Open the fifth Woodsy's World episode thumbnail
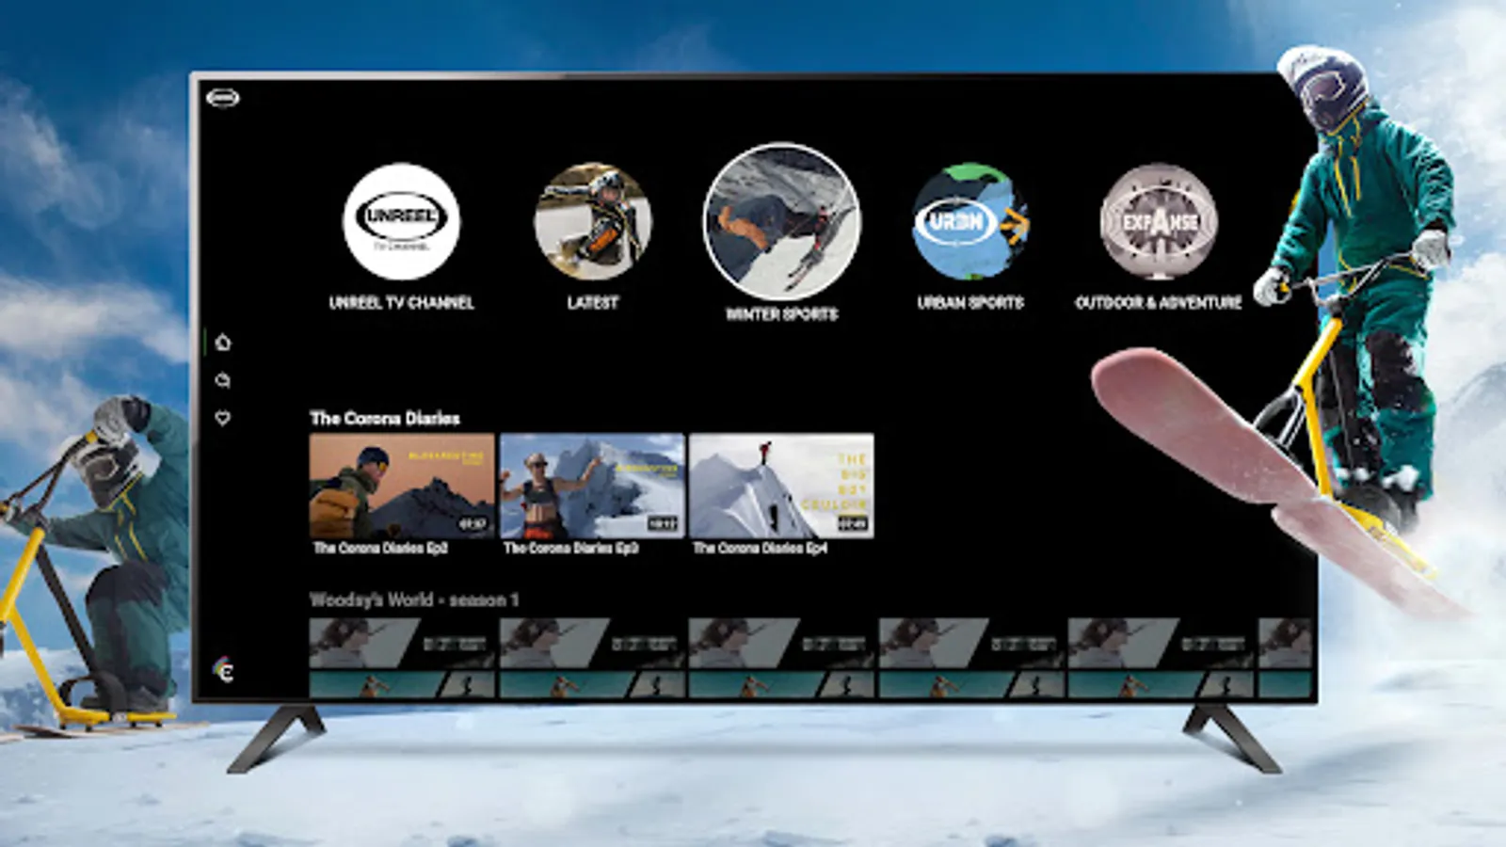 tap(1161, 658)
